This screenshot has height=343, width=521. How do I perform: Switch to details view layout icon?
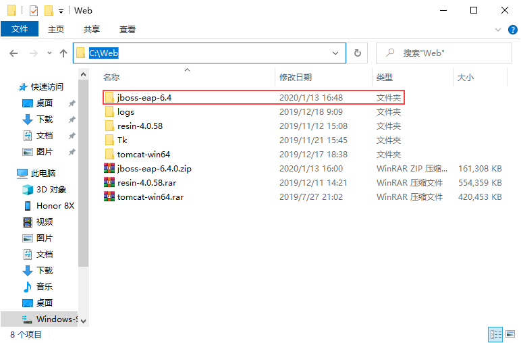[496, 334]
